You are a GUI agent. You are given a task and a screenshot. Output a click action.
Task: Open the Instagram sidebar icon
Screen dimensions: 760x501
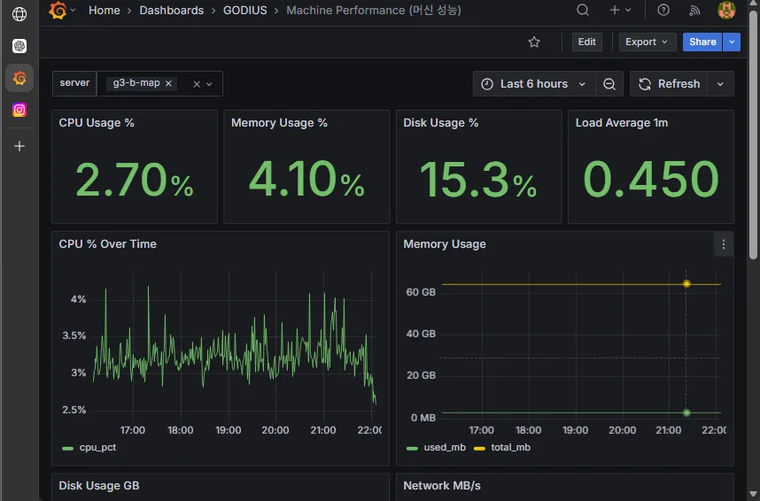click(19, 110)
